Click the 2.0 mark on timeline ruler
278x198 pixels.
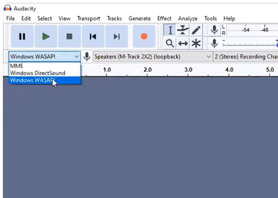[148, 70]
